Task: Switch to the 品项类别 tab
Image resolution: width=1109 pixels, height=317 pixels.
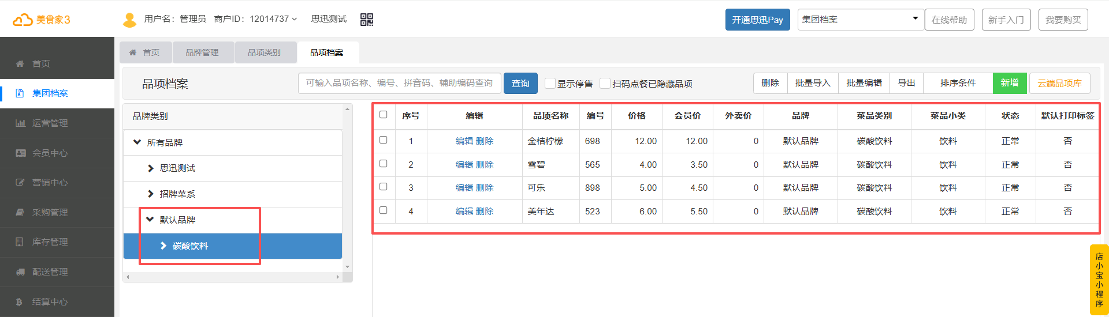Action: (x=264, y=52)
